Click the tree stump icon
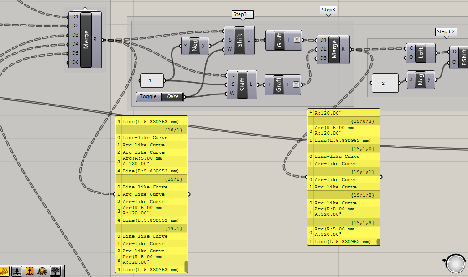 tap(43, 271)
